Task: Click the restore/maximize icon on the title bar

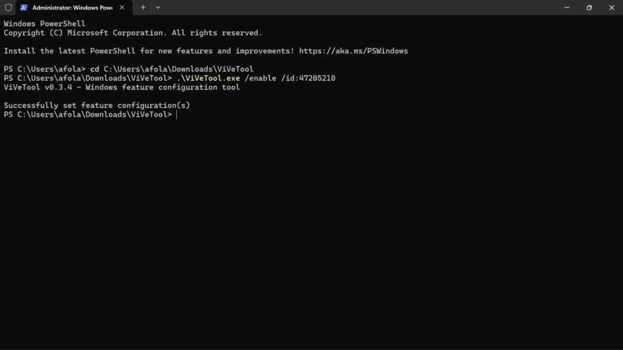Action: [x=589, y=7]
